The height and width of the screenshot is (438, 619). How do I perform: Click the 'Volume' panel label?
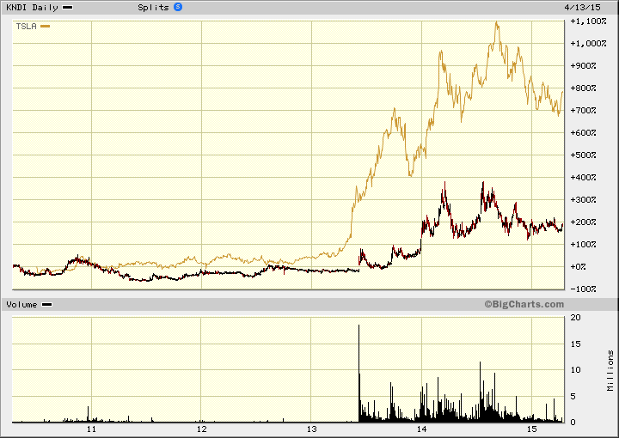21,304
